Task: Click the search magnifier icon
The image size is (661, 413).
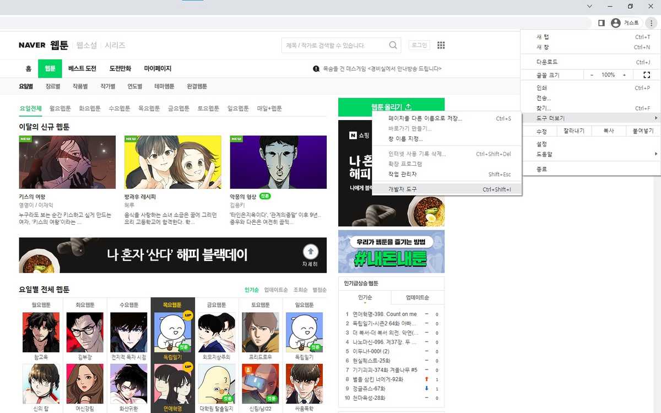Action: click(393, 45)
